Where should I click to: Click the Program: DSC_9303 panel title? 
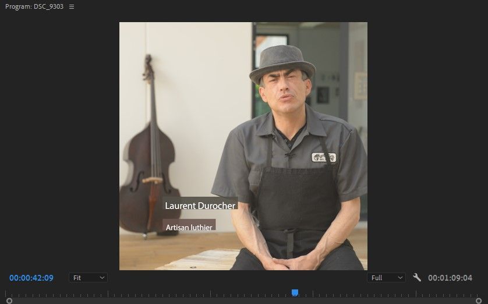coord(34,6)
